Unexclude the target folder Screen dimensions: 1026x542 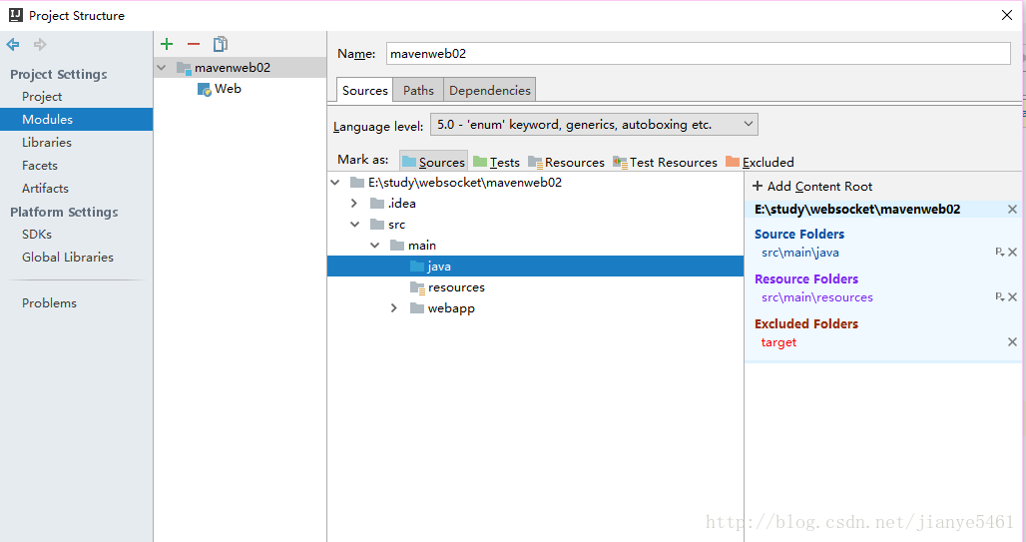point(1012,341)
